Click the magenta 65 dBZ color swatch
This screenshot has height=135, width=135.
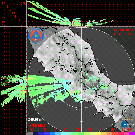[x=132, y=133]
